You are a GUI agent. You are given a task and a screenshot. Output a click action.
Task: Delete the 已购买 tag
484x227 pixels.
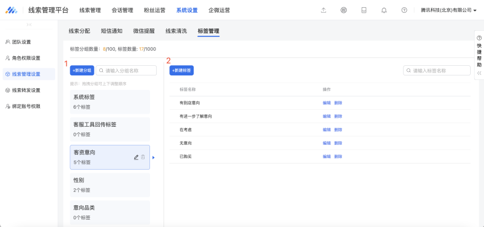pyautogui.click(x=338, y=156)
